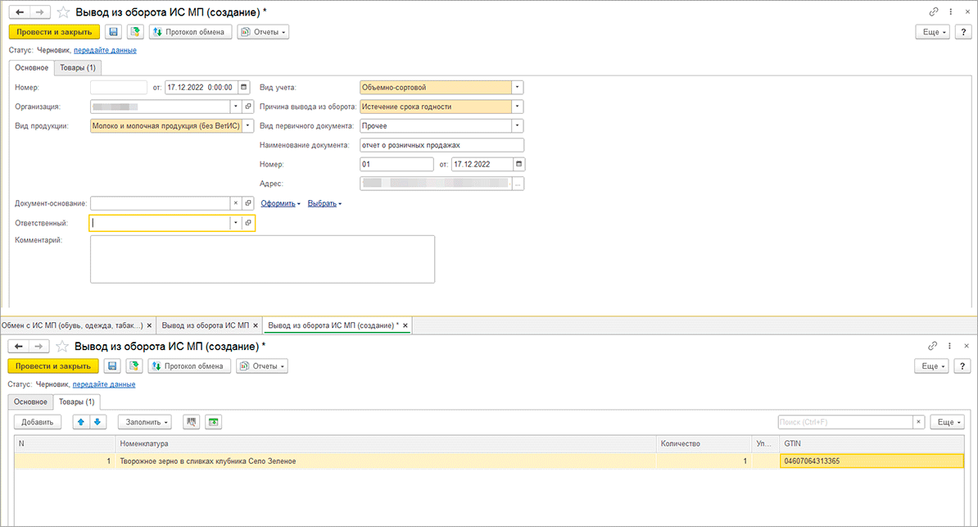Click Наименование документа field
Viewport: 978px width, 527px height.
click(x=441, y=145)
